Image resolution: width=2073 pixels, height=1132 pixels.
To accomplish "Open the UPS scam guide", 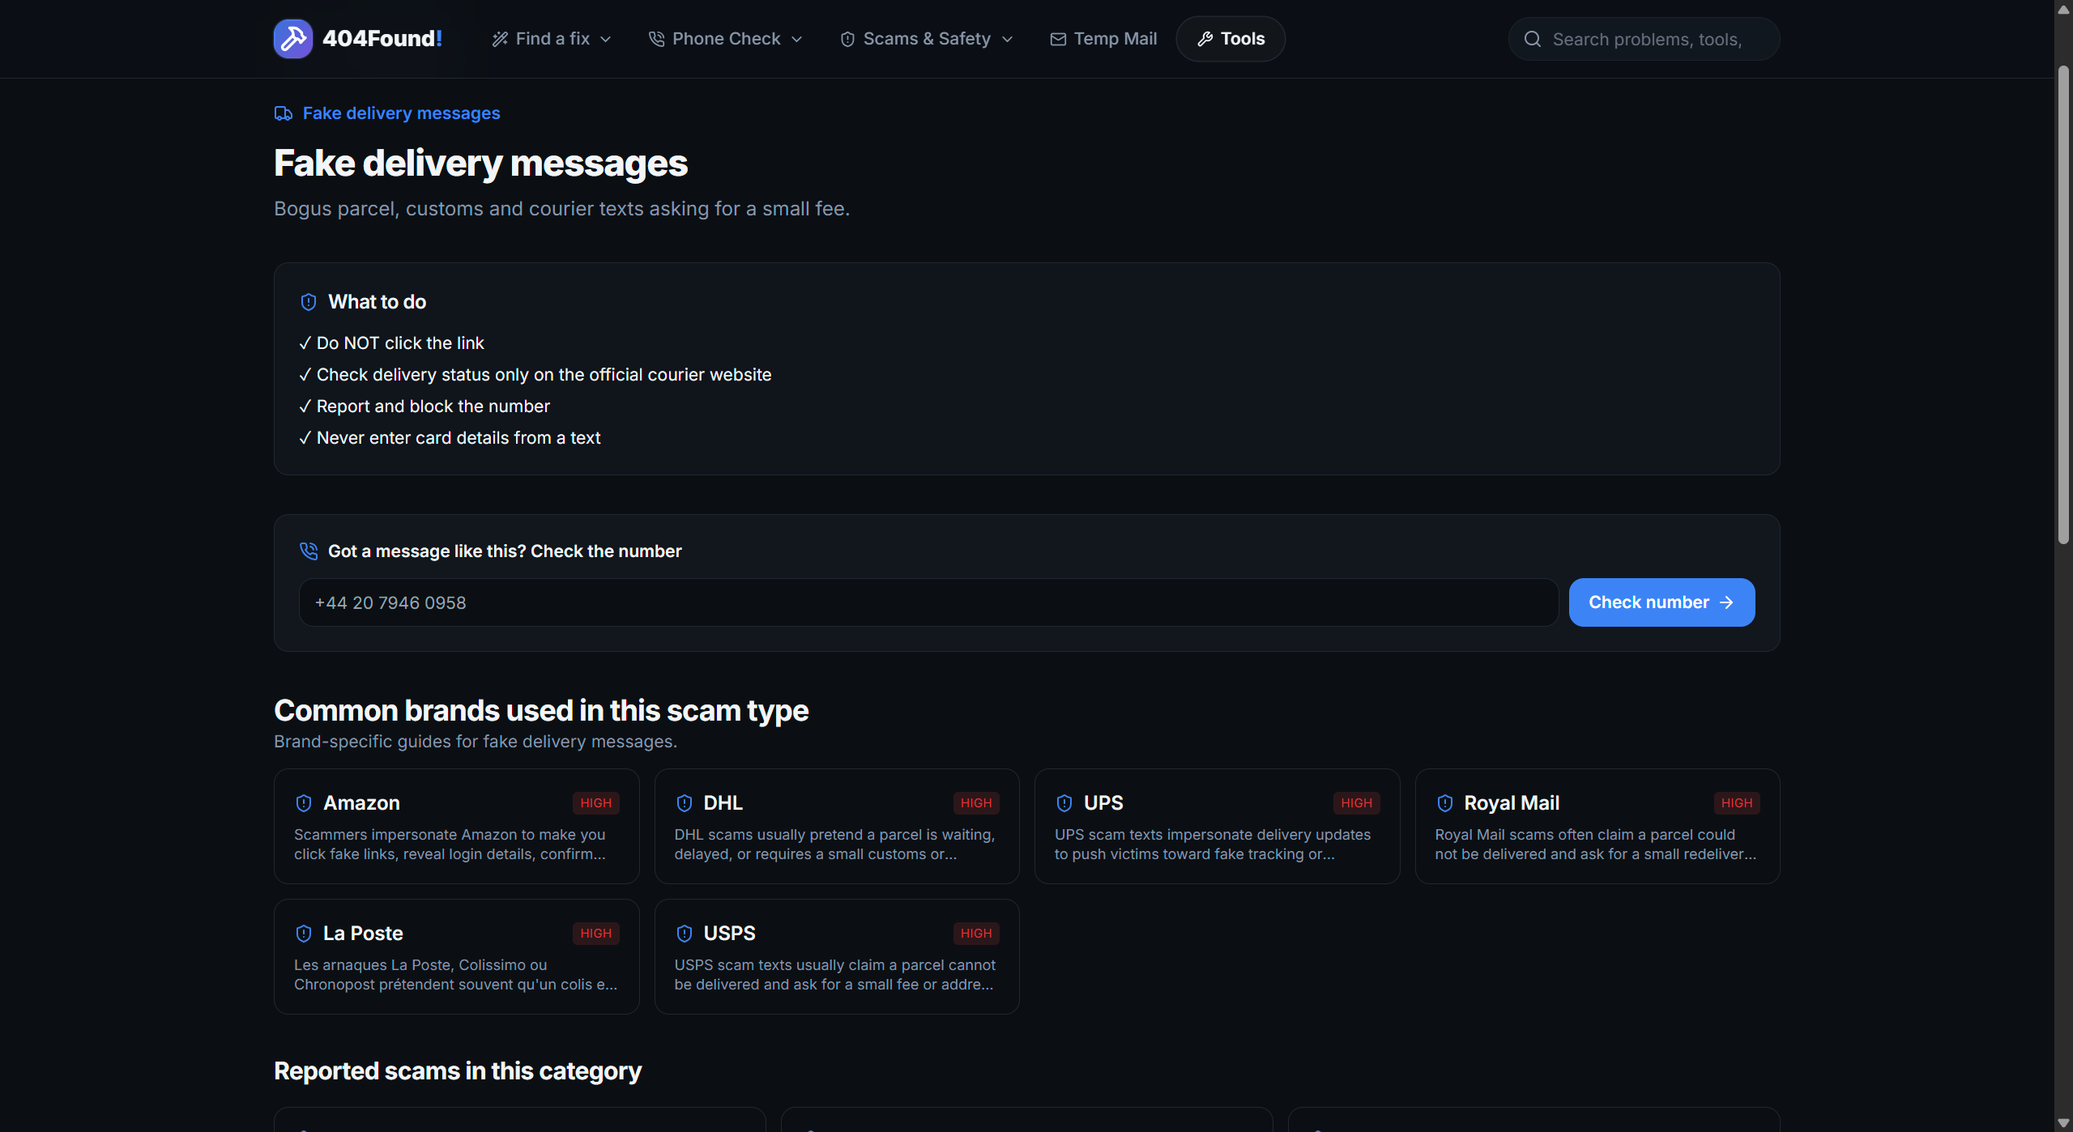I will click(1217, 826).
